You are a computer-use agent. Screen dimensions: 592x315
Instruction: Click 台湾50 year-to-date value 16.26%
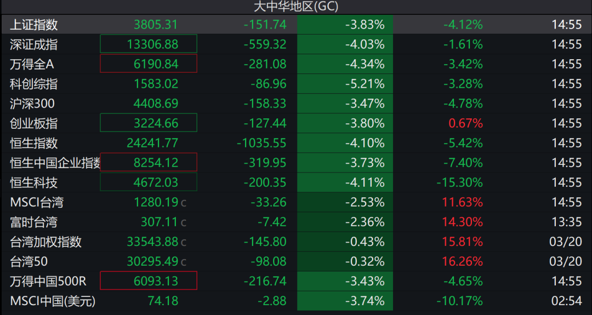pyautogui.click(x=462, y=261)
